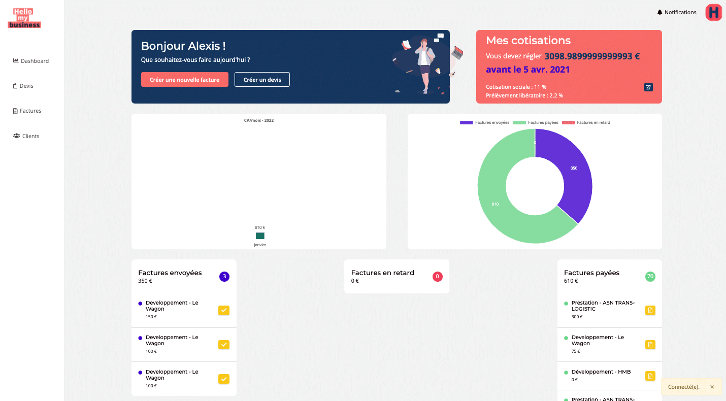
Task: Click the Hello my business logo
Action: pyautogui.click(x=24, y=18)
